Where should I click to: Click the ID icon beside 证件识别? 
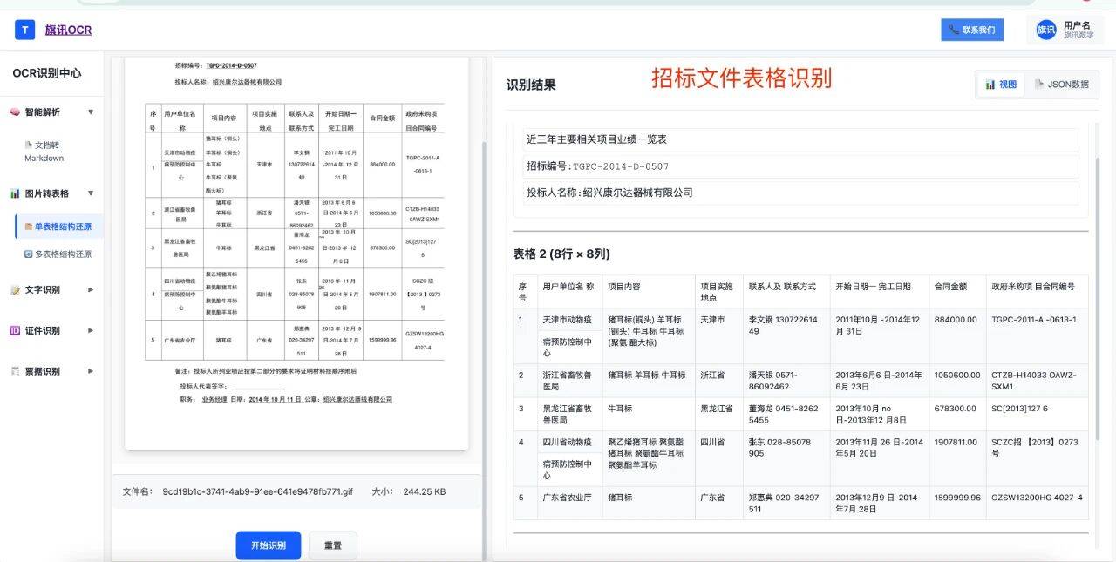[x=15, y=331]
